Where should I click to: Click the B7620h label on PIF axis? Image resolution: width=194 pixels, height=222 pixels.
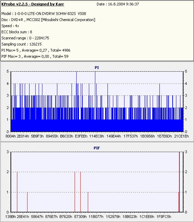[x=66, y=217]
